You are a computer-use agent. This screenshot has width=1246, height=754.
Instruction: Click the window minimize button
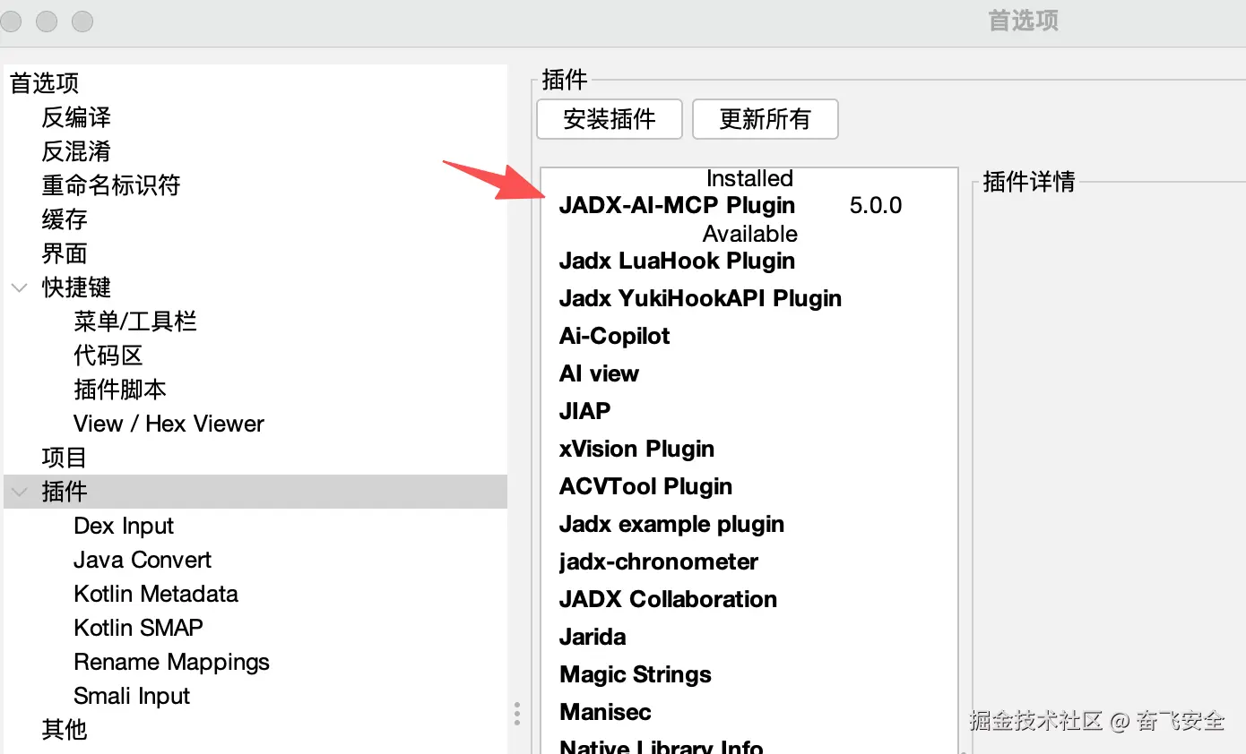tap(48, 21)
